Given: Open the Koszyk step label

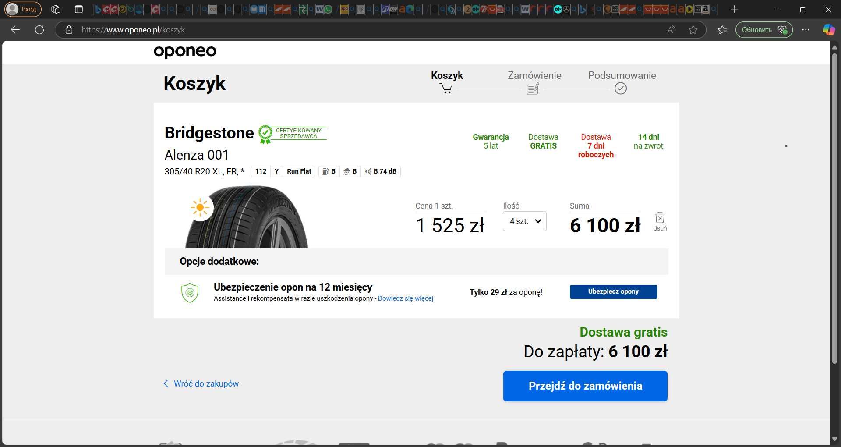Looking at the screenshot, I should point(447,75).
